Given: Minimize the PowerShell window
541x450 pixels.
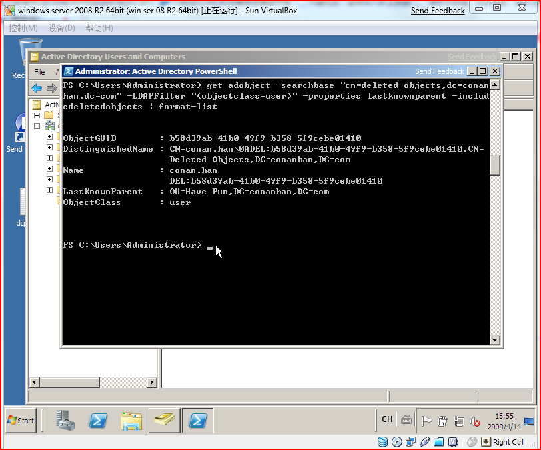Looking at the screenshot, I should click(x=472, y=71).
